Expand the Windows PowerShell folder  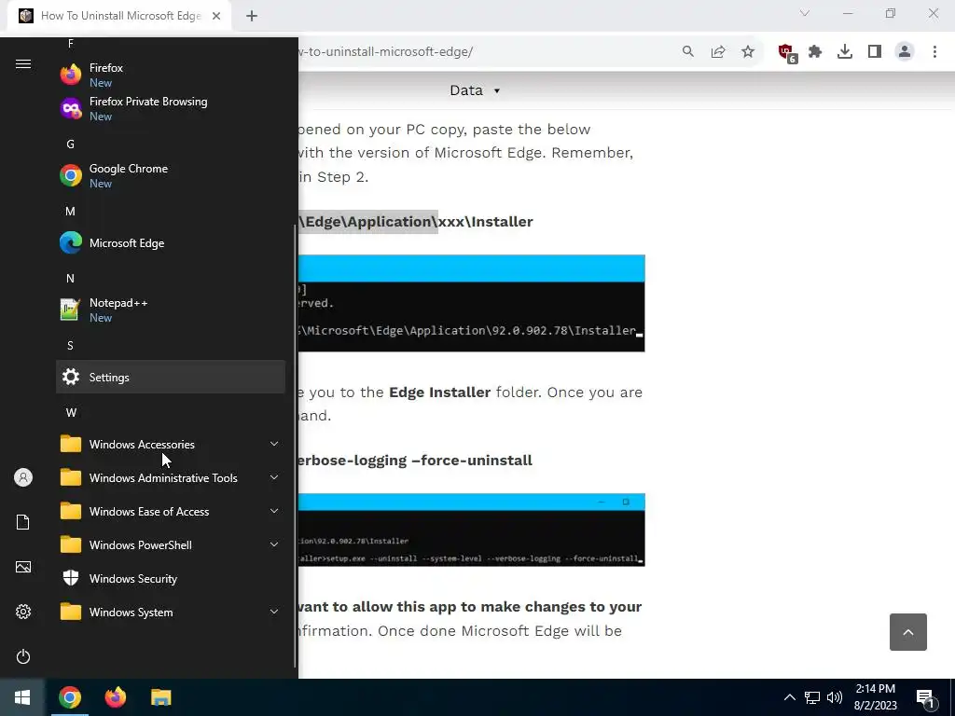tap(171, 544)
